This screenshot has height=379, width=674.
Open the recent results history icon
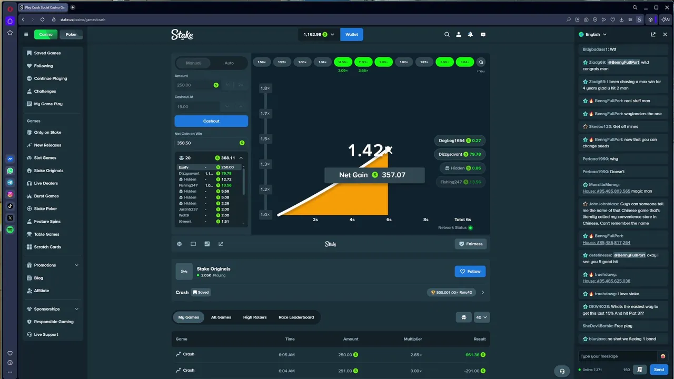481,62
